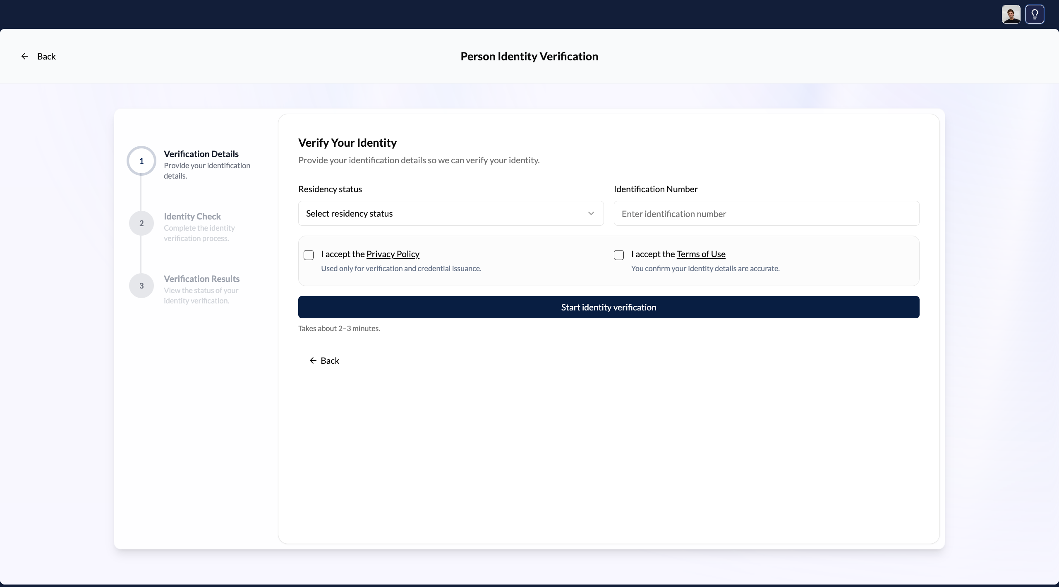
Task: Select the step 2 numbered circle
Action: [x=141, y=223]
